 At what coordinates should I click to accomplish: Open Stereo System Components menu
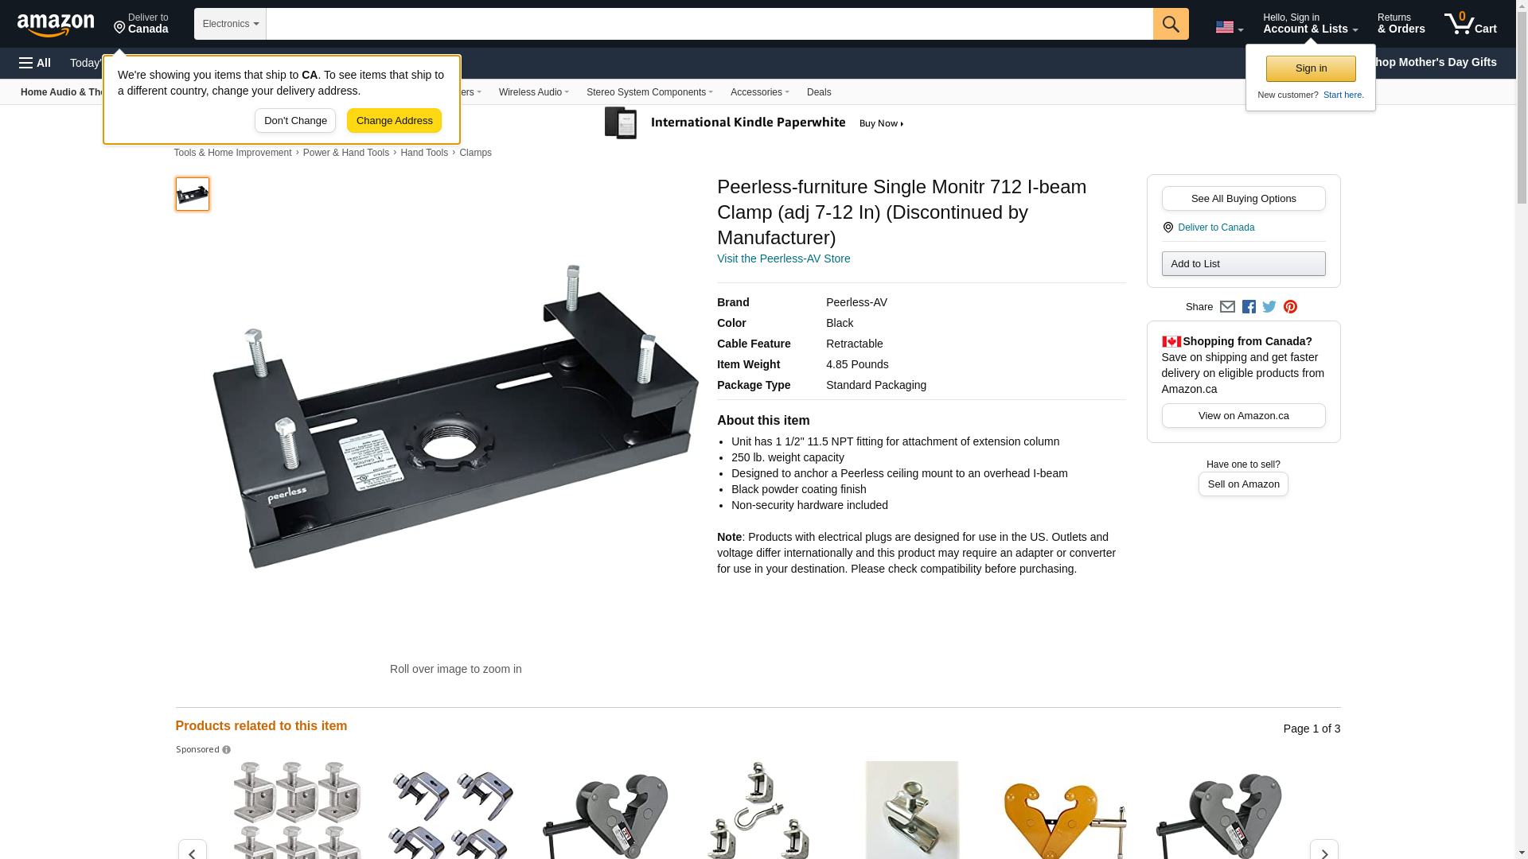(x=649, y=92)
